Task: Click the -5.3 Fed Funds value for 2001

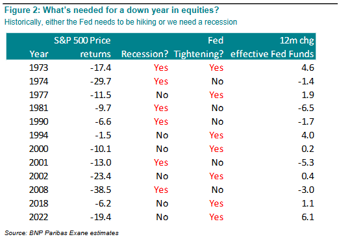Action: click(x=306, y=162)
